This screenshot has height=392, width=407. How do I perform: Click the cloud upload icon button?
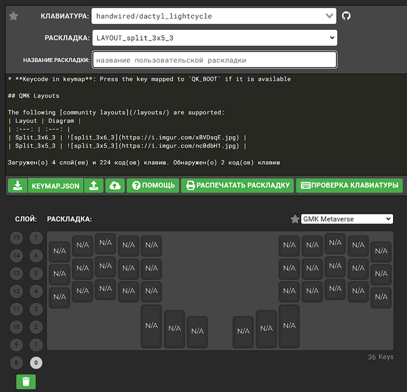[115, 185]
